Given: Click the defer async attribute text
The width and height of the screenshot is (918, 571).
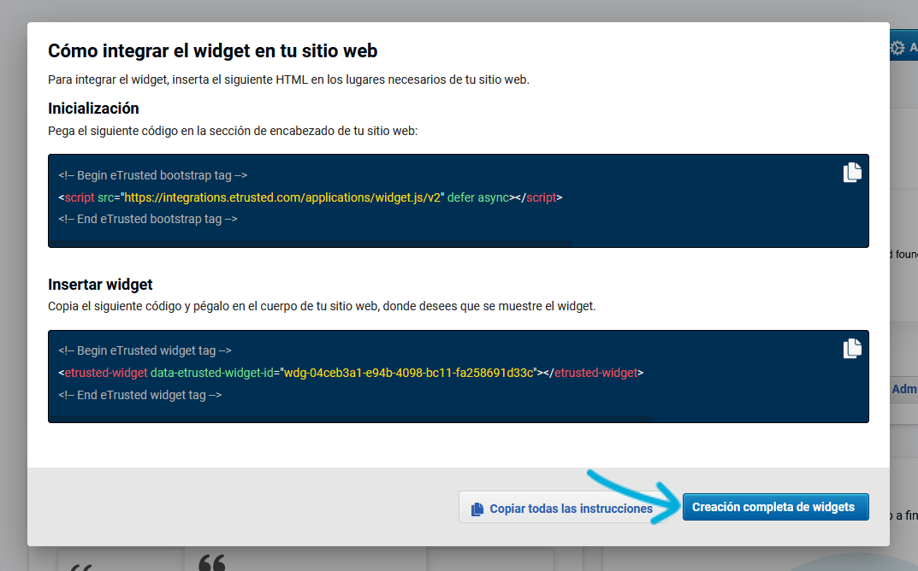Looking at the screenshot, I should [478, 197].
